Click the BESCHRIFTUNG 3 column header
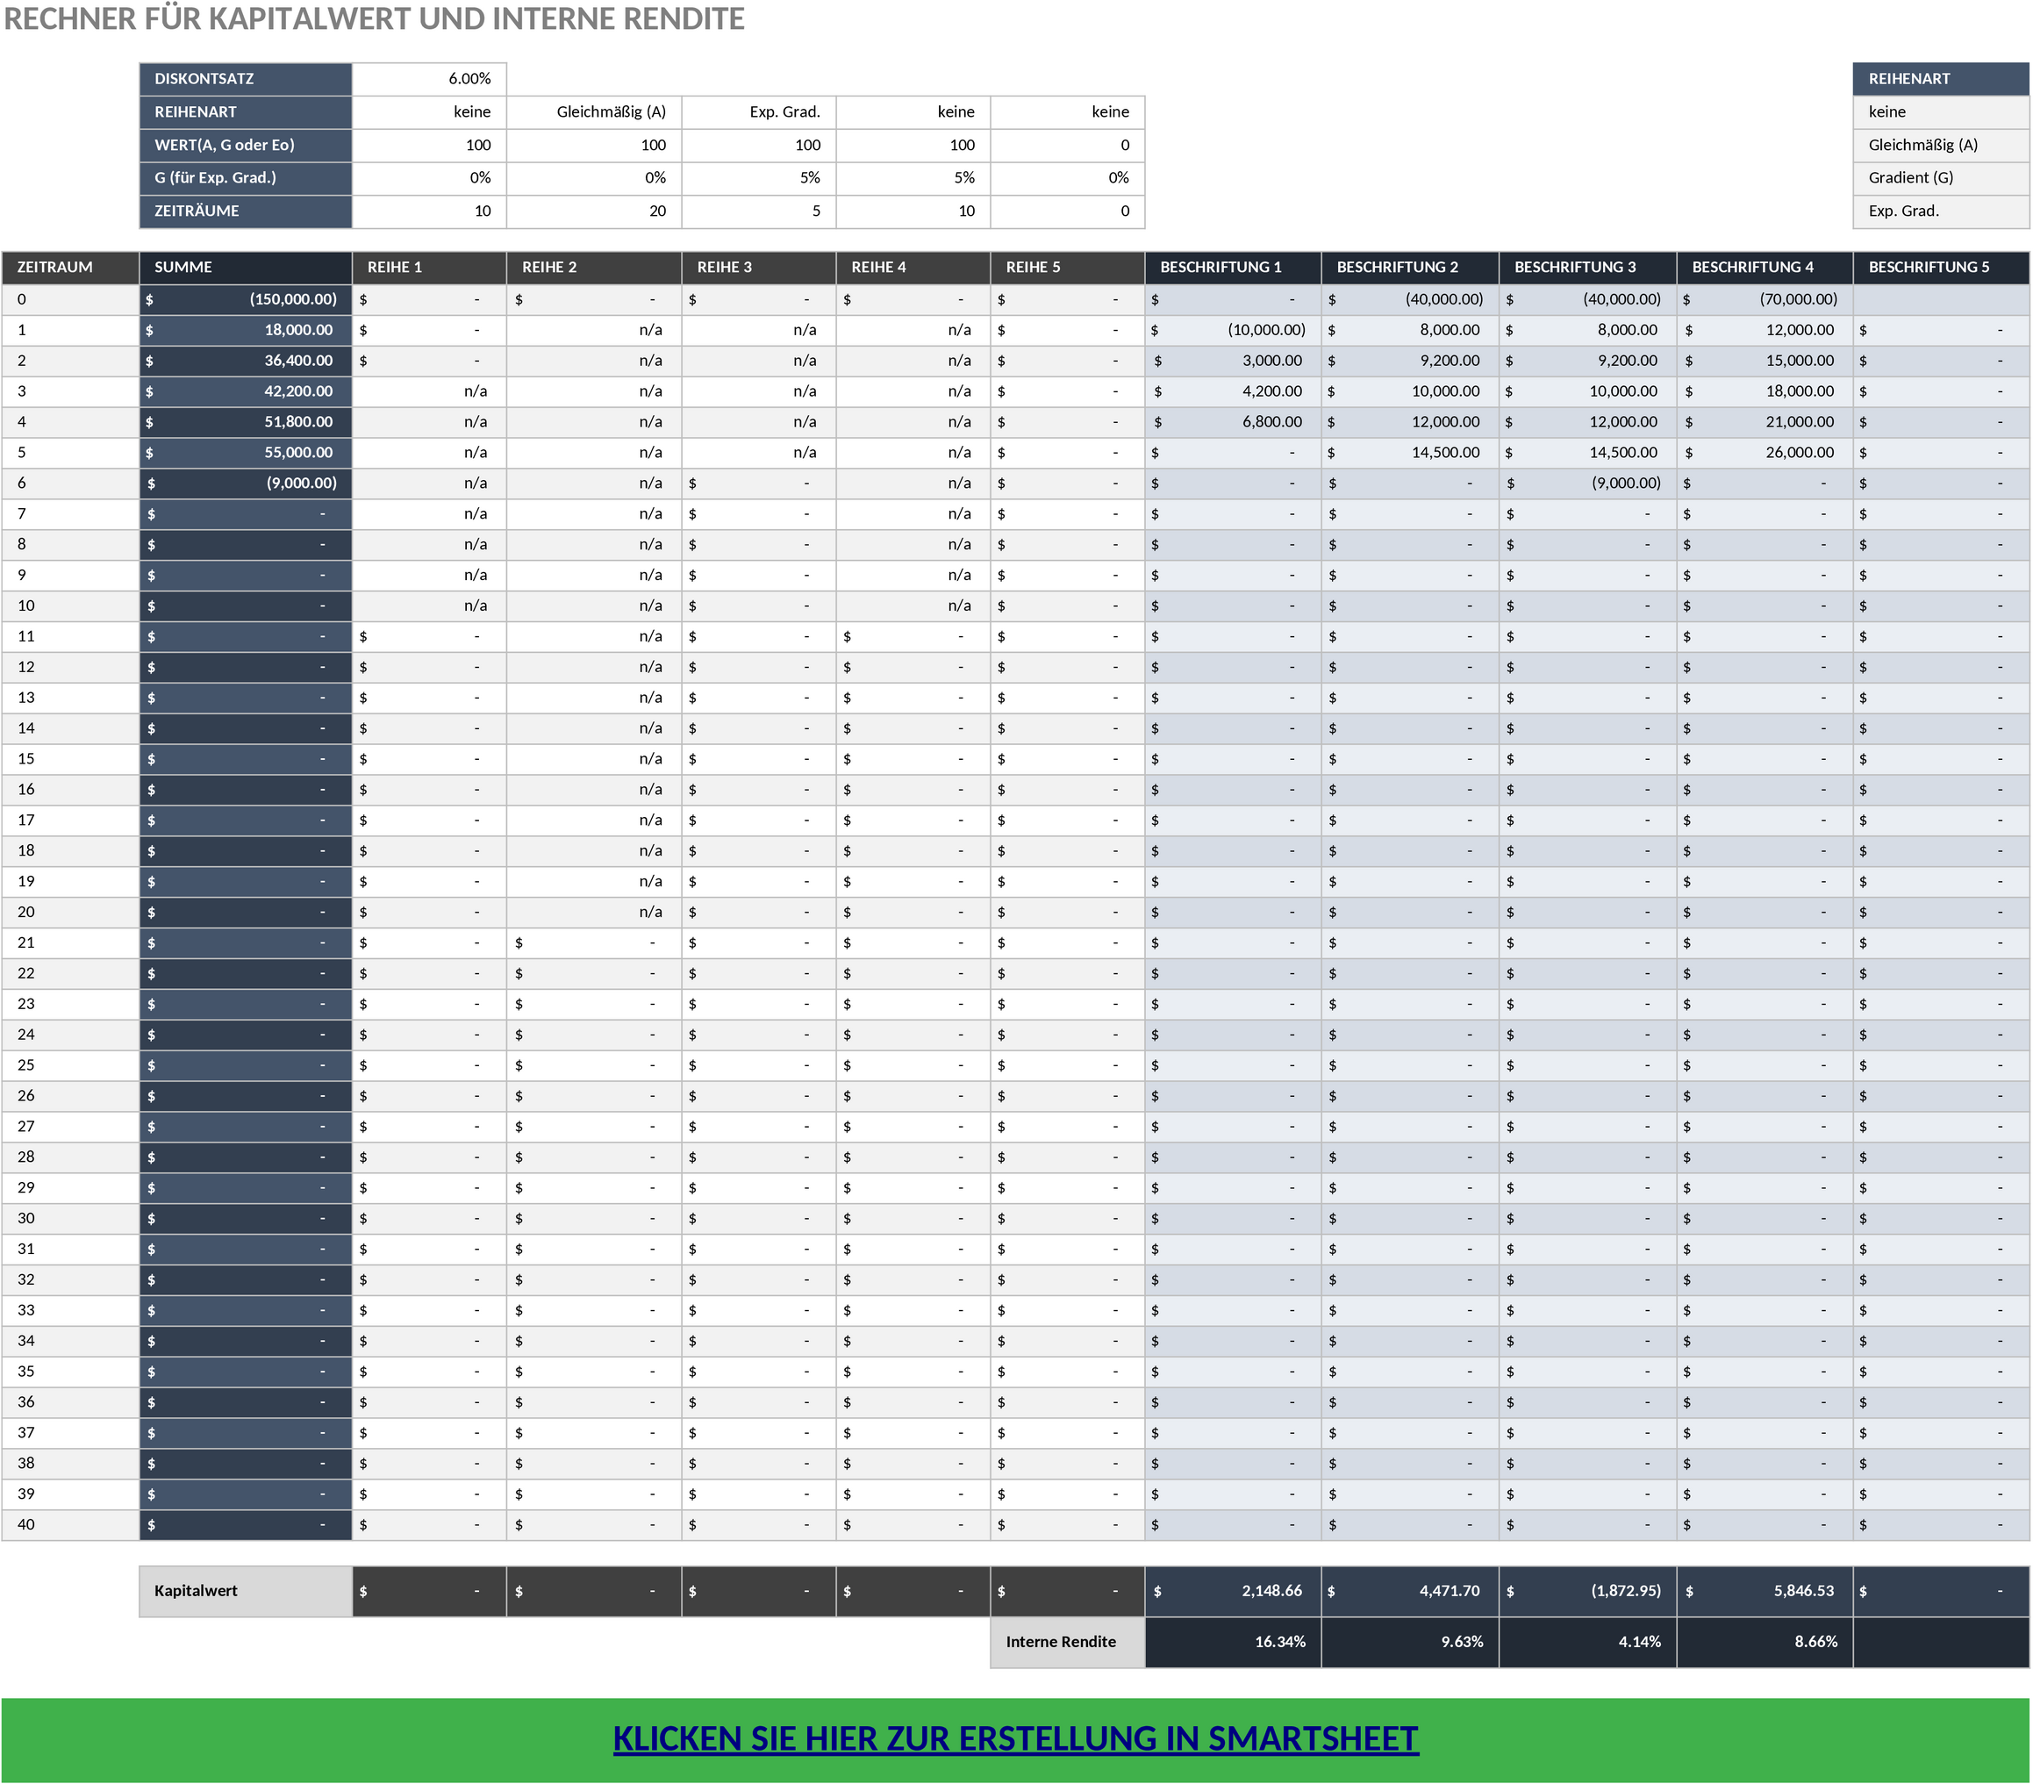The width and height of the screenshot is (2033, 1784). point(1587,268)
